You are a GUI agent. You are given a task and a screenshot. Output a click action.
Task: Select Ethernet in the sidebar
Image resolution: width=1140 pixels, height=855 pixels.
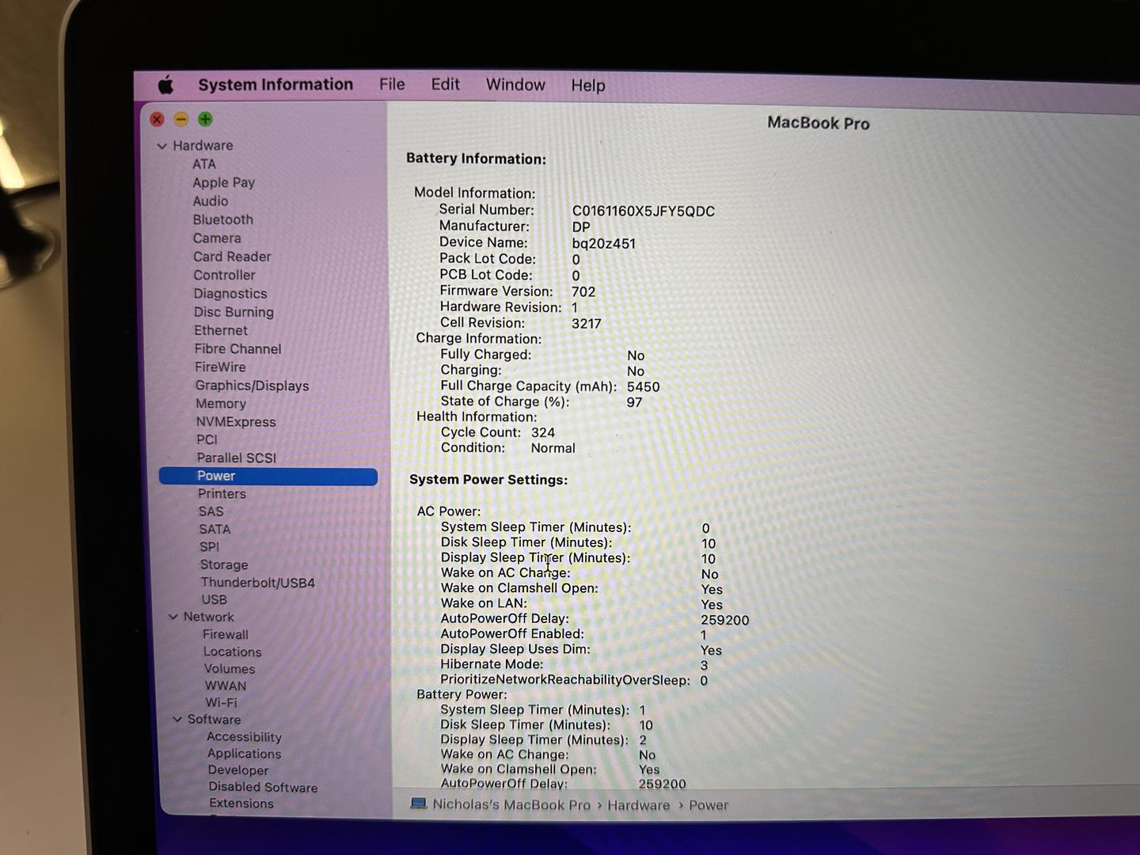pos(221,330)
